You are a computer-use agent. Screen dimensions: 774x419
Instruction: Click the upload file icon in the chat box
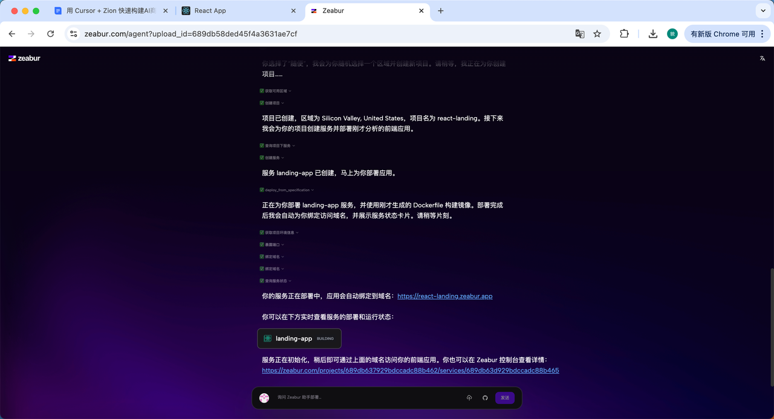click(469, 398)
